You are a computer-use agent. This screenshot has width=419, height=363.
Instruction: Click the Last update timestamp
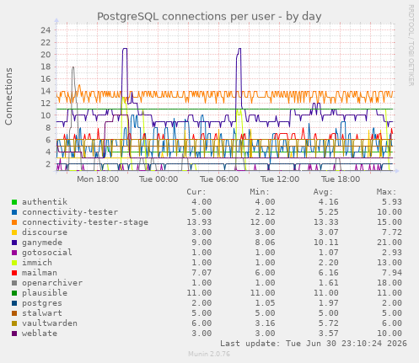coord(314,344)
